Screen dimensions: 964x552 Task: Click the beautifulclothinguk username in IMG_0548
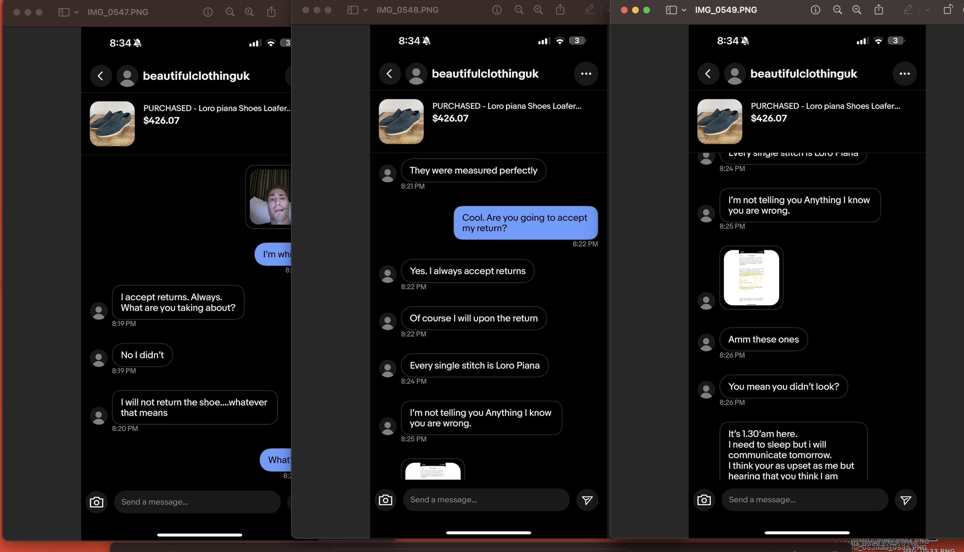pos(485,74)
